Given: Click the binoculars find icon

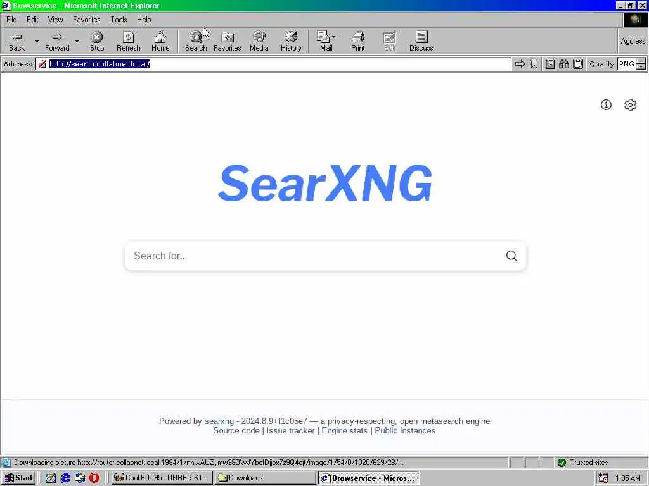Looking at the screenshot, I should [563, 64].
